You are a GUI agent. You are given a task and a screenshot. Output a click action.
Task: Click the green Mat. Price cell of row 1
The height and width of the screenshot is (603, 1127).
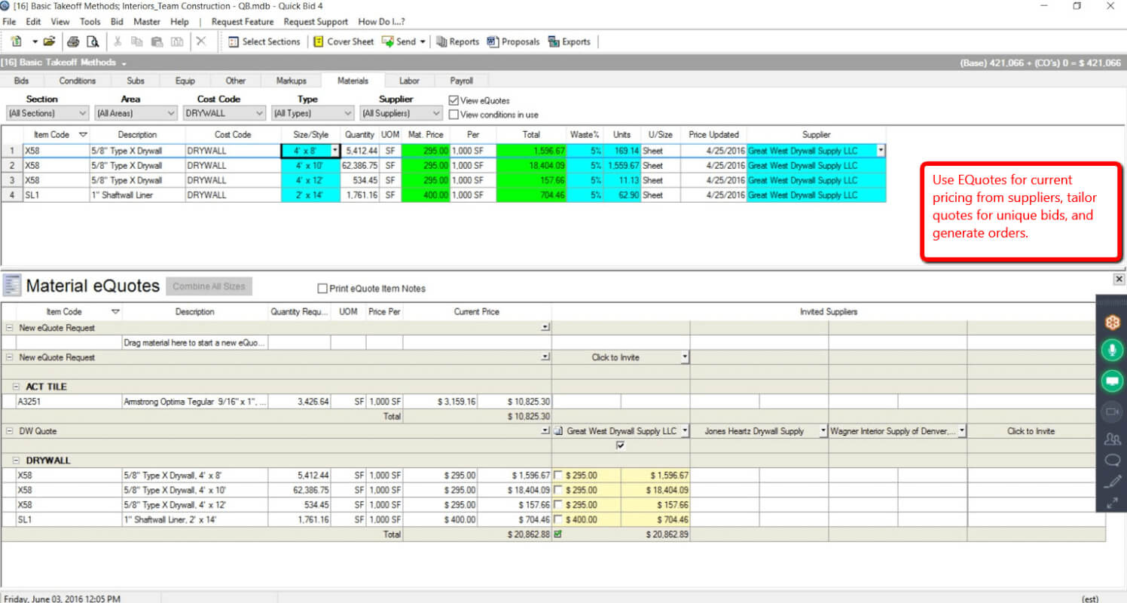(x=426, y=151)
